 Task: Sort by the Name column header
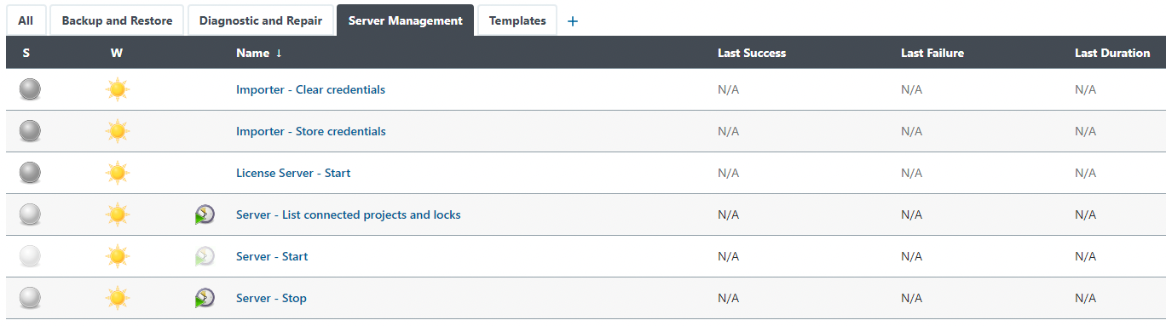pyautogui.click(x=252, y=53)
